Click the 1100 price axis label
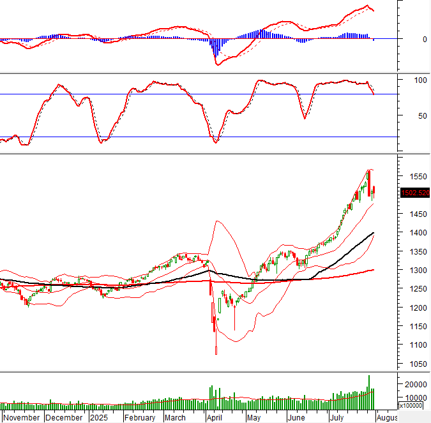This screenshot has width=431, height=423. (x=418, y=345)
